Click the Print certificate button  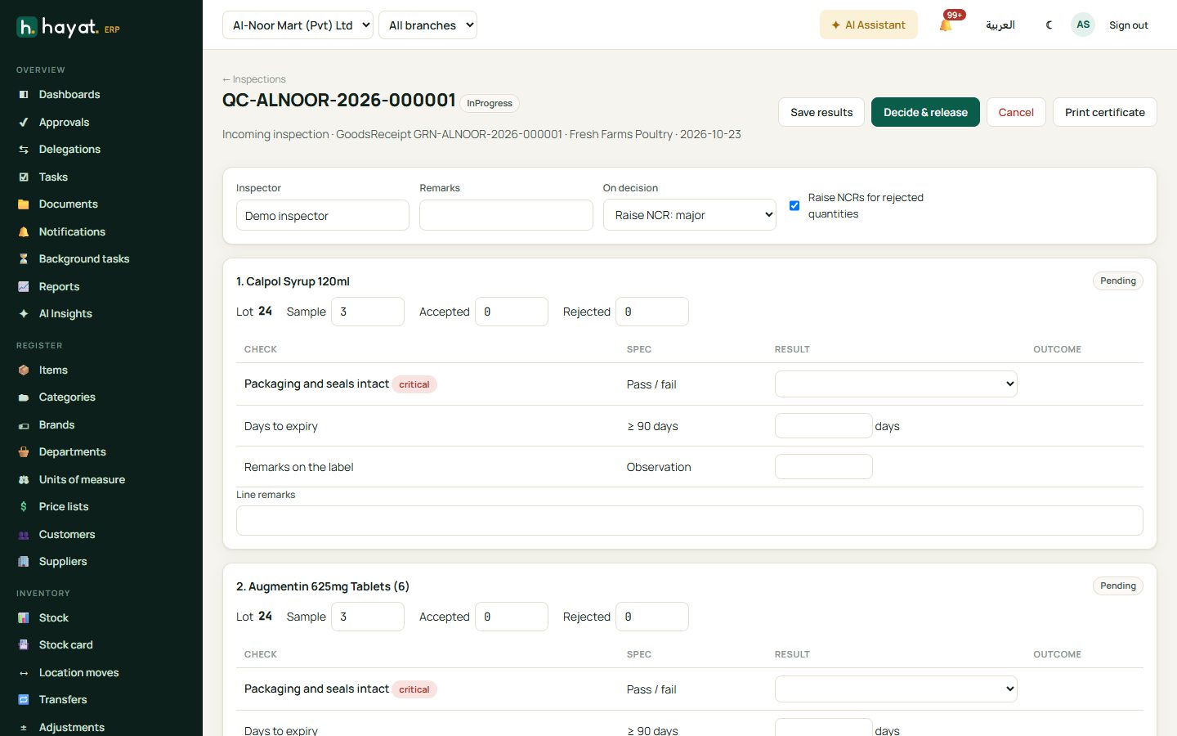click(x=1105, y=112)
